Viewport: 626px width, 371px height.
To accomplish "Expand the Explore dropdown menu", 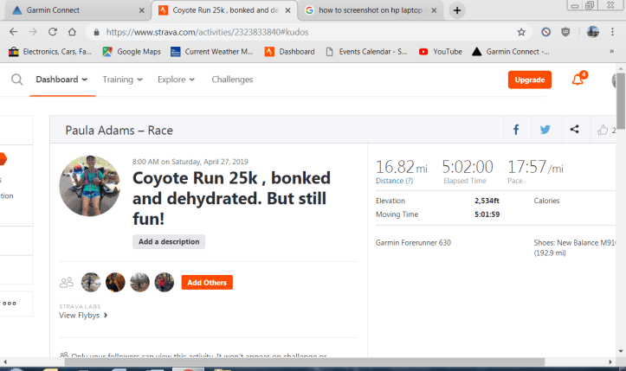I will 176,80.
